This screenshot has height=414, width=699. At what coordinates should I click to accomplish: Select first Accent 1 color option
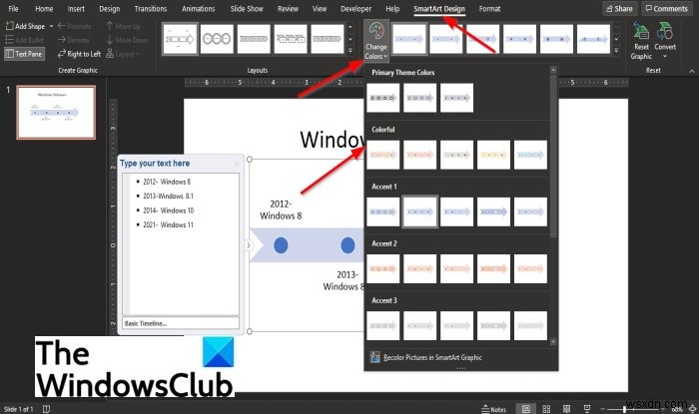click(x=383, y=211)
